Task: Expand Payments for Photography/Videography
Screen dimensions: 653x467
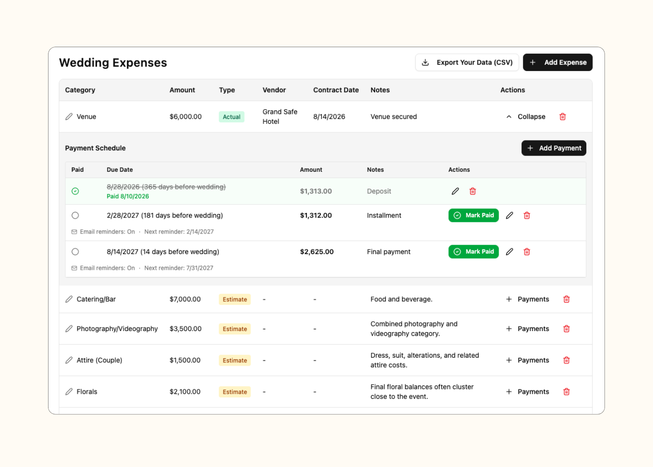Action: click(528, 329)
